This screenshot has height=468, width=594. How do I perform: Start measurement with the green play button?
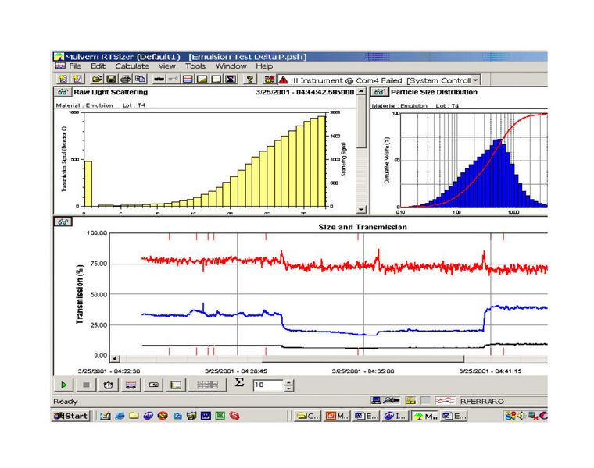coord(63,385)
